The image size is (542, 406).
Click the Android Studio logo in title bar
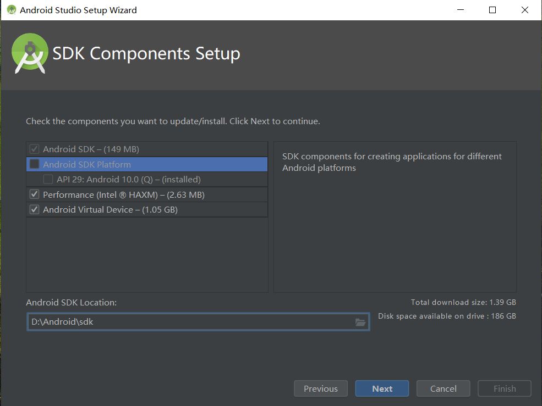tap(12, 10)
